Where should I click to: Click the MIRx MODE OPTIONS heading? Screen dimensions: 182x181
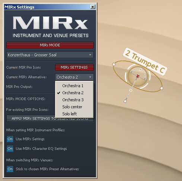(x=26, y=99)
